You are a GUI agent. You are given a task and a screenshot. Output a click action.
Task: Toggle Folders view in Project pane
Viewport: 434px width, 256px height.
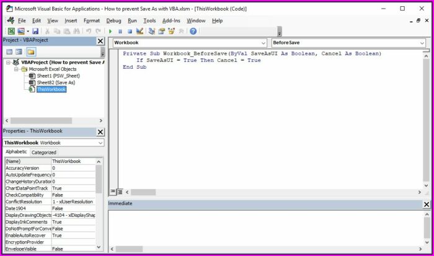pyautogui.click(x=31, y=51)
